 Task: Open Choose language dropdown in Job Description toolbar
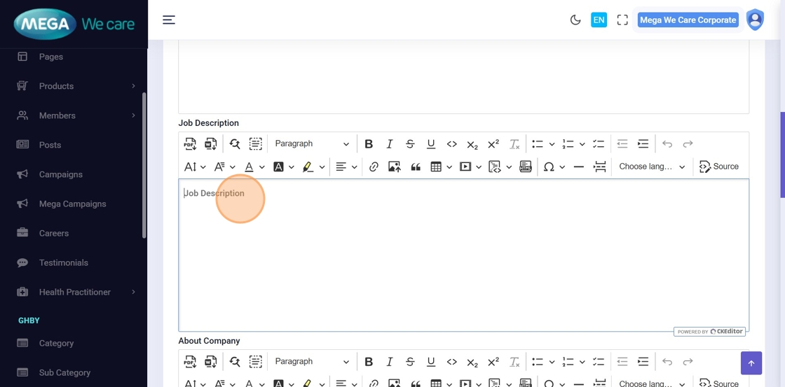pos(651,167)
